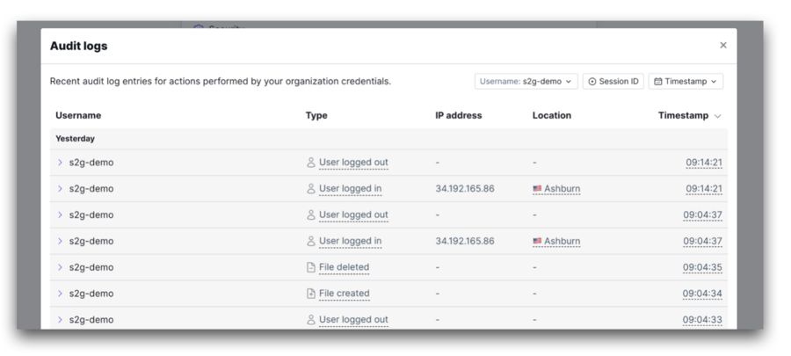The height and width of the screenshot is (356, 791).
Task: Click the Username column header
Action: 78,115
